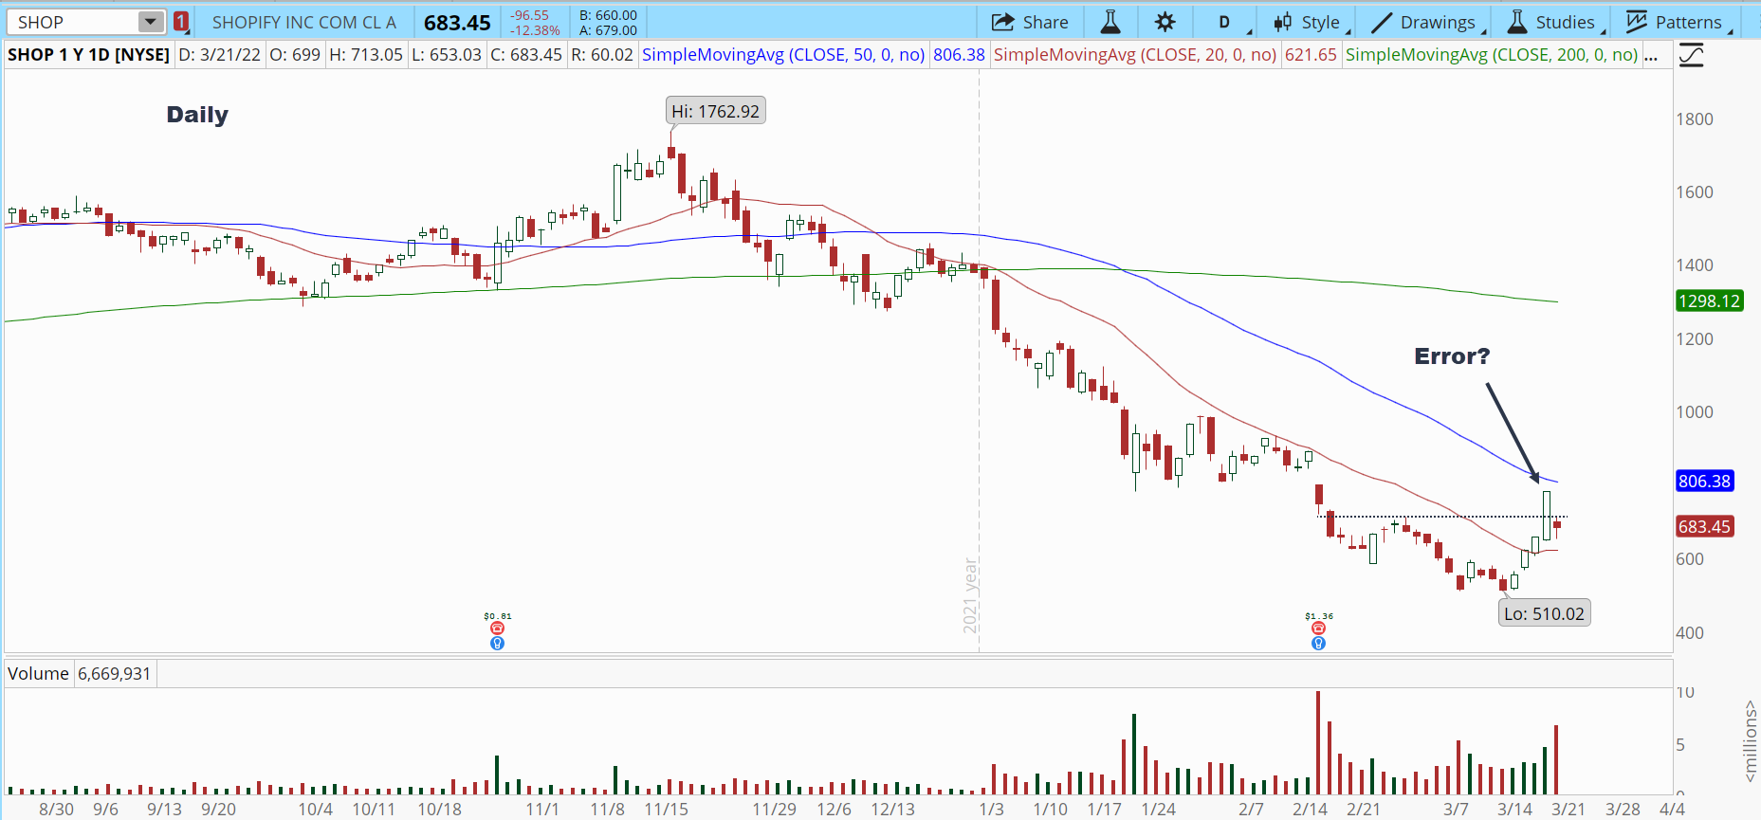Click the -96.55 change value
Viewport: 1761px width, 820px height.
[x=530, y=15]
